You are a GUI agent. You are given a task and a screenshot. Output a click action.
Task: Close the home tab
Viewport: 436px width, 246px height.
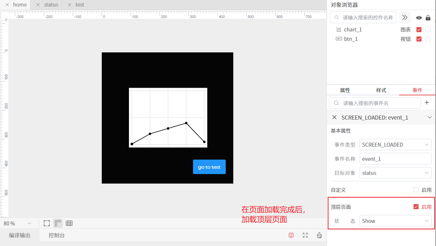pos(7,5)
